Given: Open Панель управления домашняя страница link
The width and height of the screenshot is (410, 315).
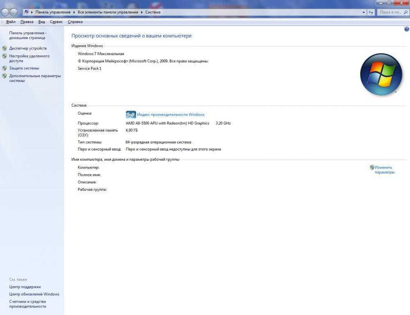Looking at the screenshot, I should [28, 35].
